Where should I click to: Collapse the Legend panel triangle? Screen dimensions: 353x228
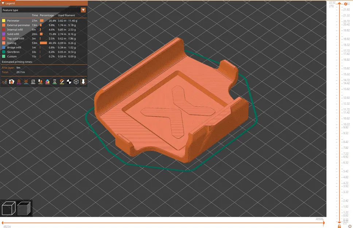click(3, 3)
